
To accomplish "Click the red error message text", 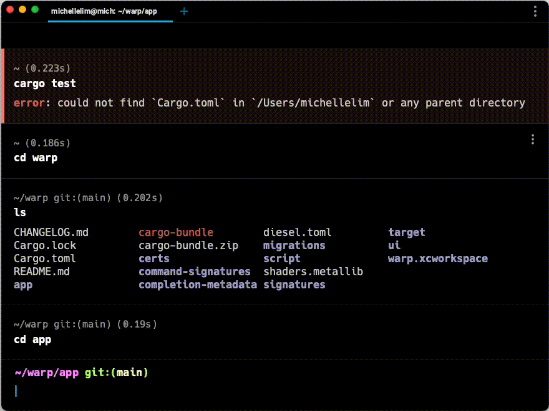I will (x=29, y=103).
